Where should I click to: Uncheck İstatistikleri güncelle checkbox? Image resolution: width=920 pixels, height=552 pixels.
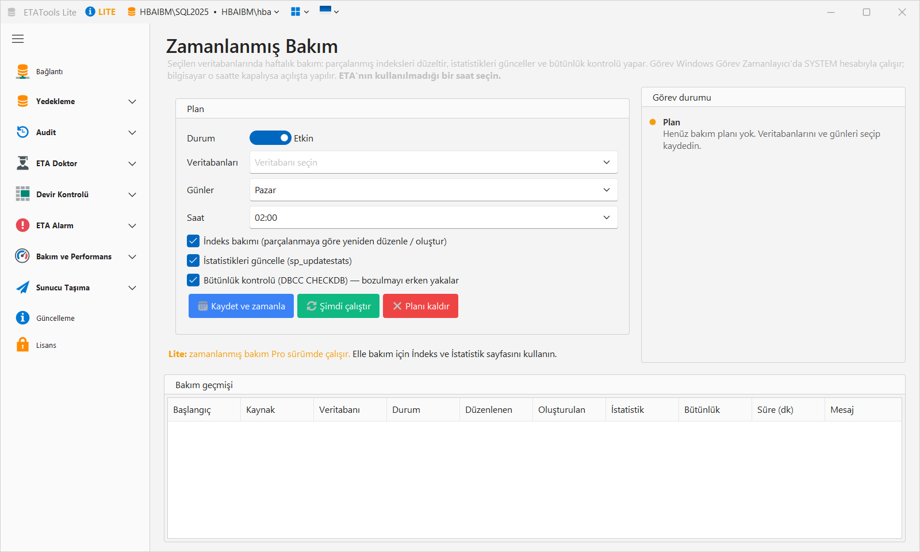(x=193, y=260)
